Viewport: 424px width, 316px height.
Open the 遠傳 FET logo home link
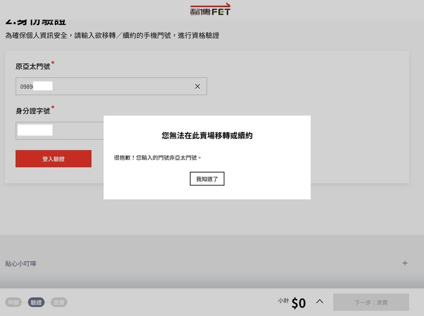click(210, 9)
